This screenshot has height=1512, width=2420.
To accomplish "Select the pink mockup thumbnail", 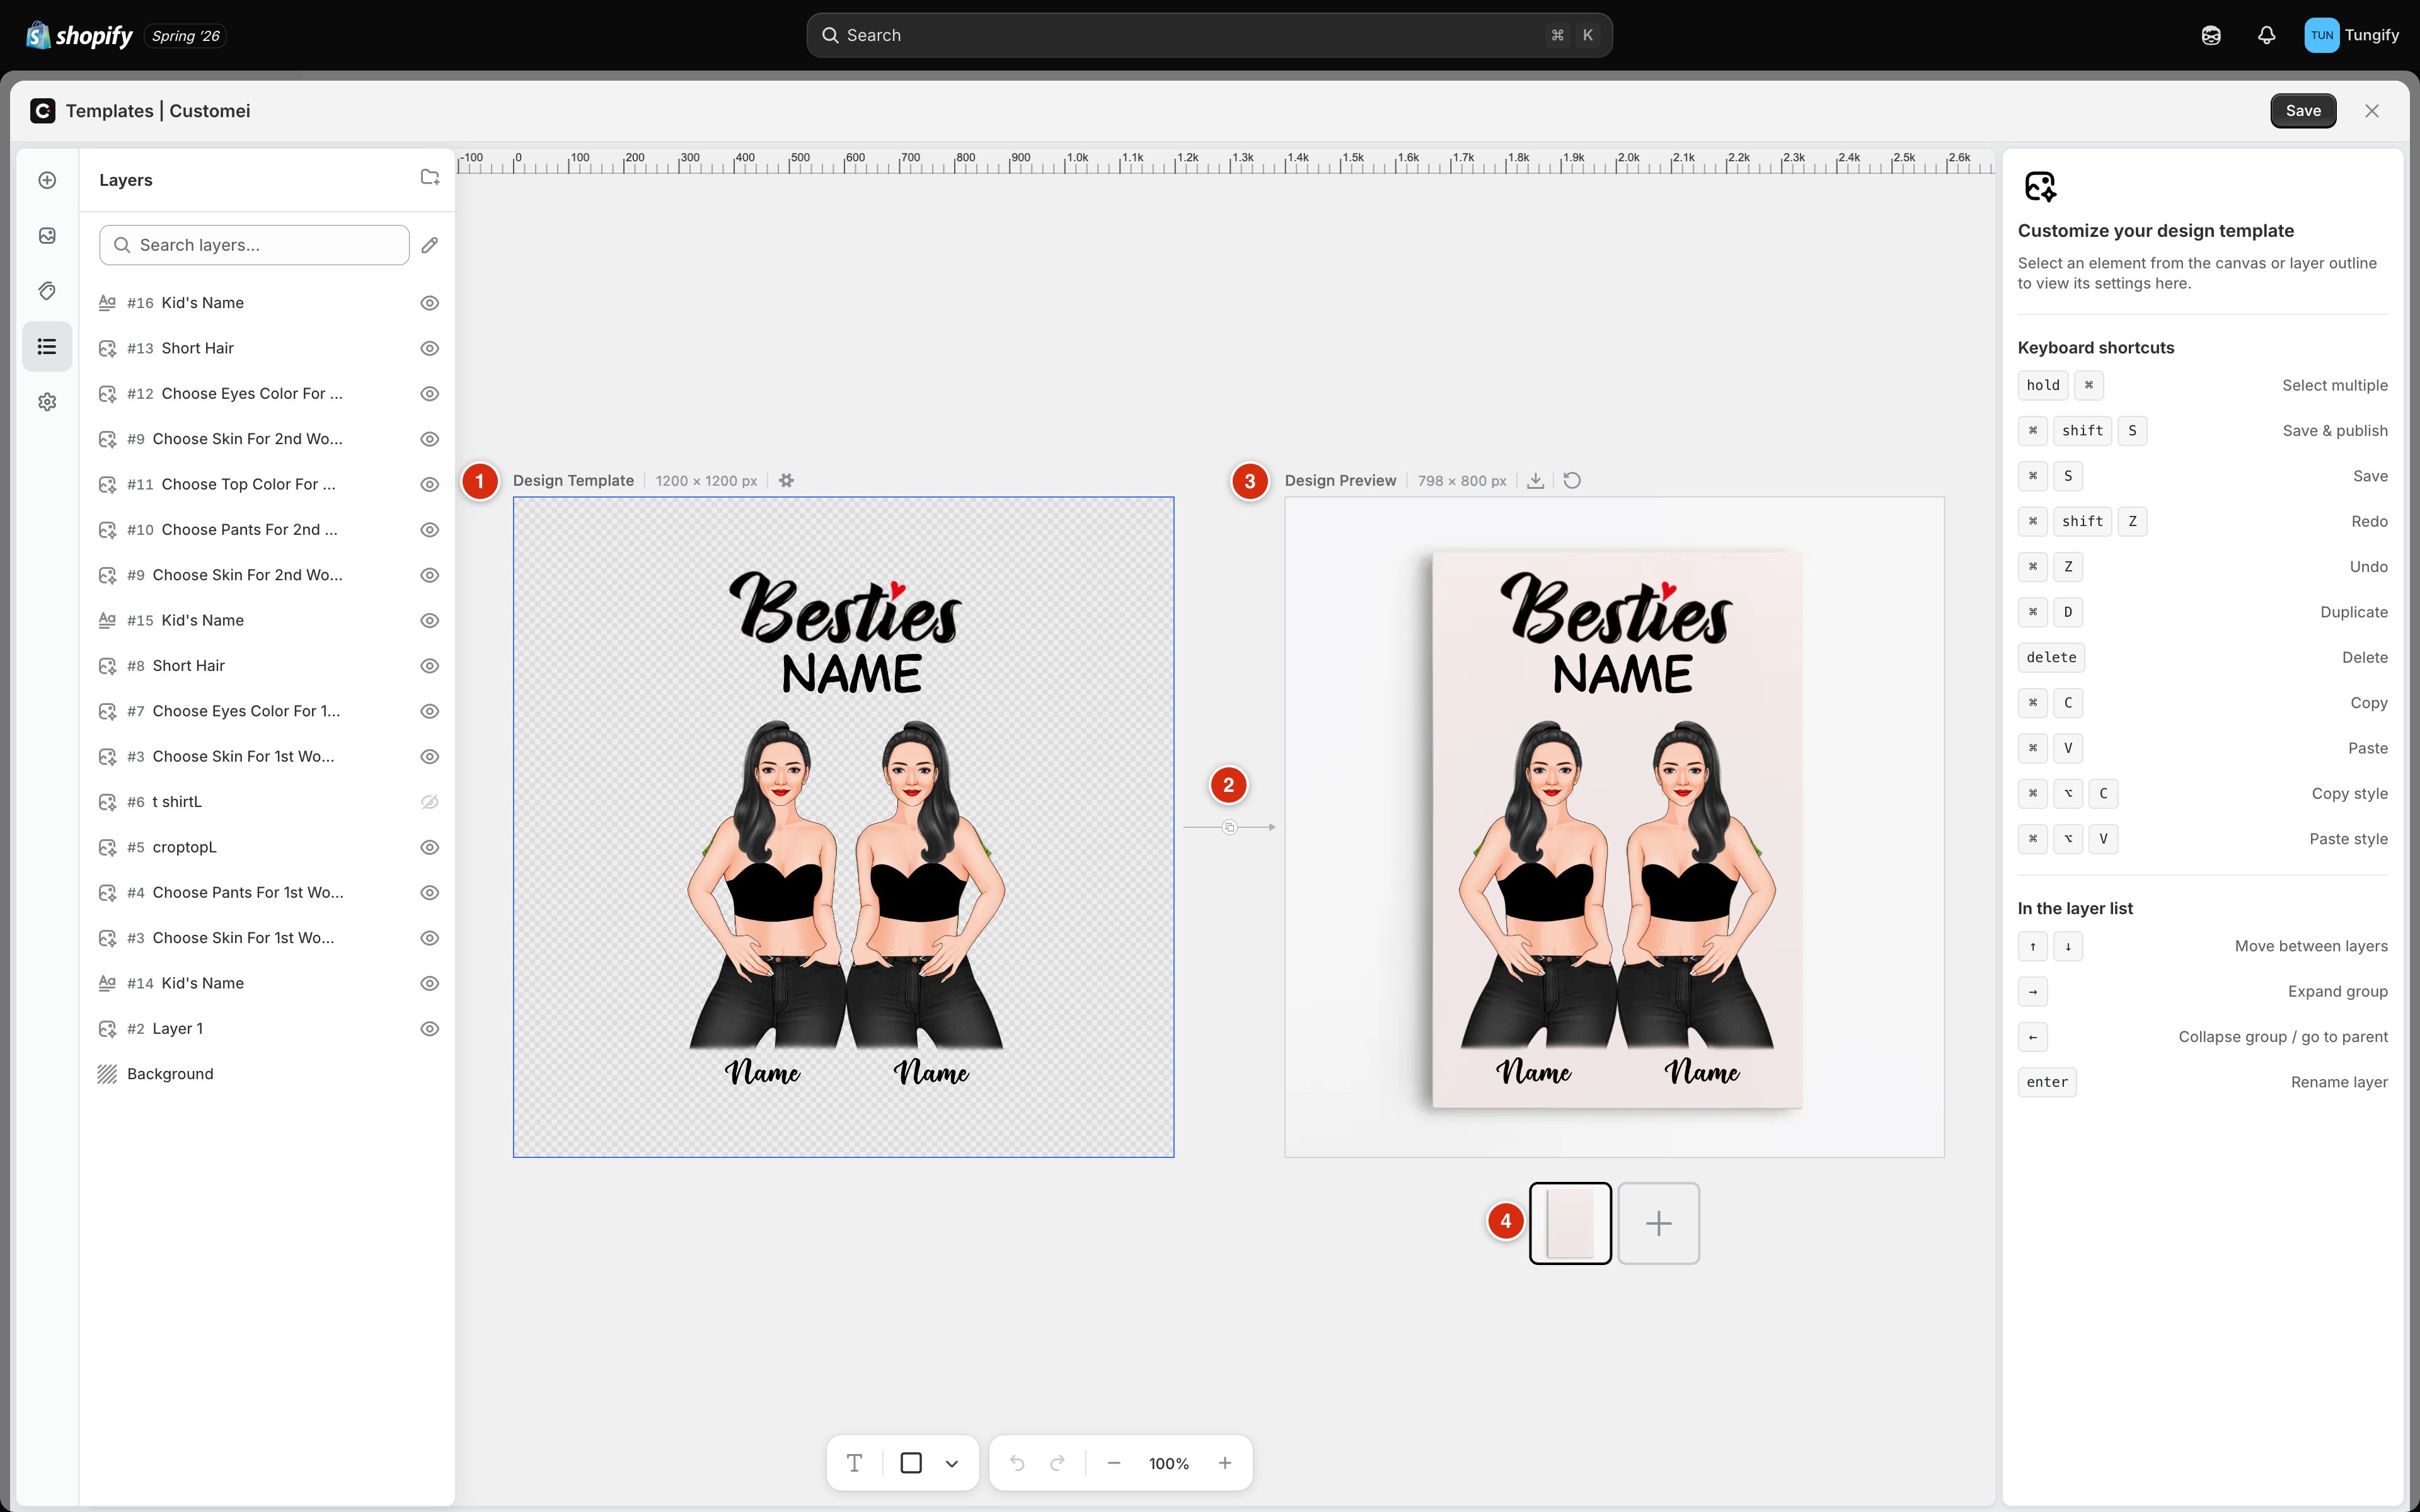I will coord(1570,1223).
